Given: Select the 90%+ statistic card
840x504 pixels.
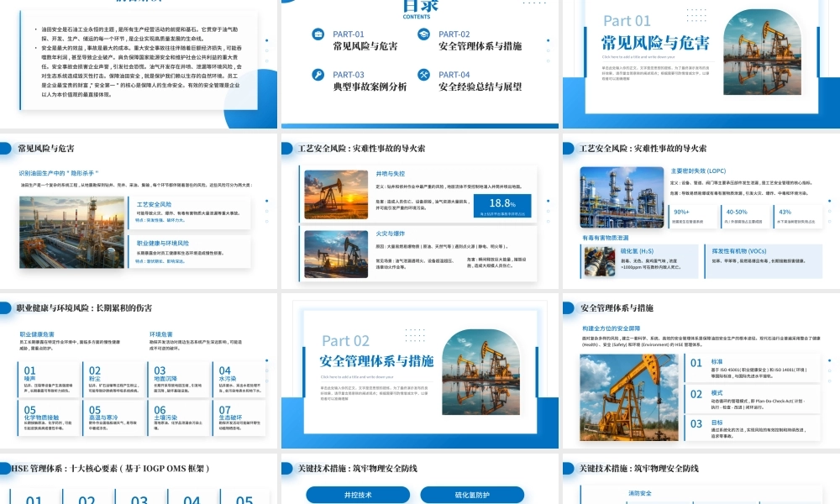Looking at the screenshot, I should pos(693,216).
